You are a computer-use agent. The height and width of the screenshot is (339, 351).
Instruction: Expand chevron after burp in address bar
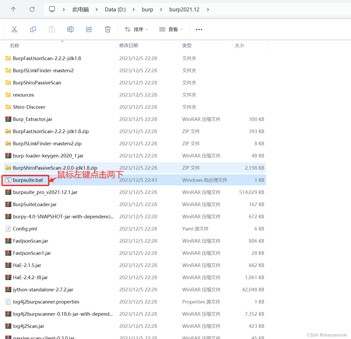pyautogui.click(x=161, y=10)
